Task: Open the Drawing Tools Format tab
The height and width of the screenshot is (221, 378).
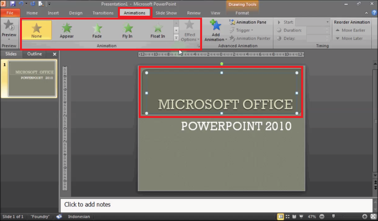Action: pos(242,13)
